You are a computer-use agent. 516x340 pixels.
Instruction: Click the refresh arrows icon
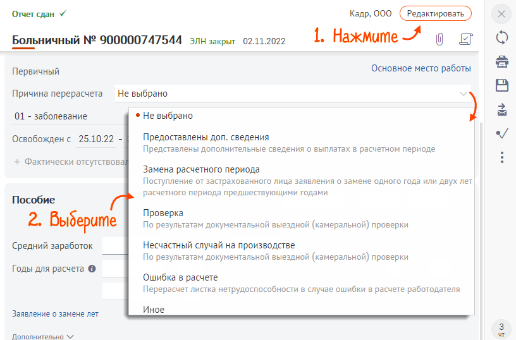pos(502,37)
